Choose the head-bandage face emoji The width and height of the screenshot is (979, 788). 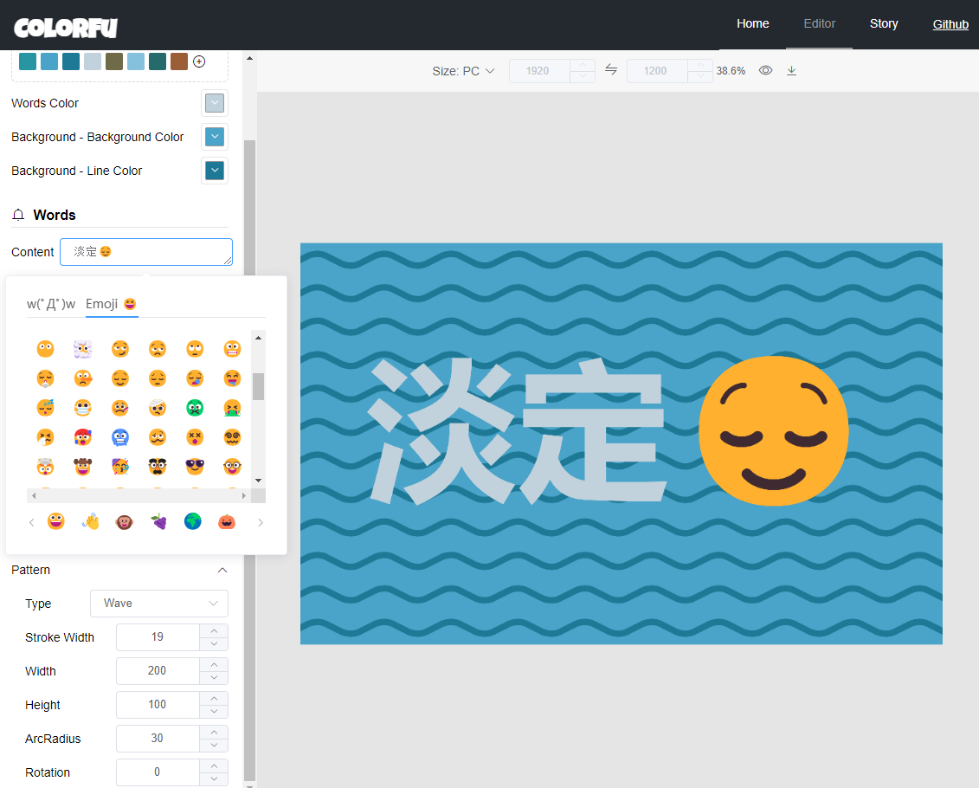(158, 408)
